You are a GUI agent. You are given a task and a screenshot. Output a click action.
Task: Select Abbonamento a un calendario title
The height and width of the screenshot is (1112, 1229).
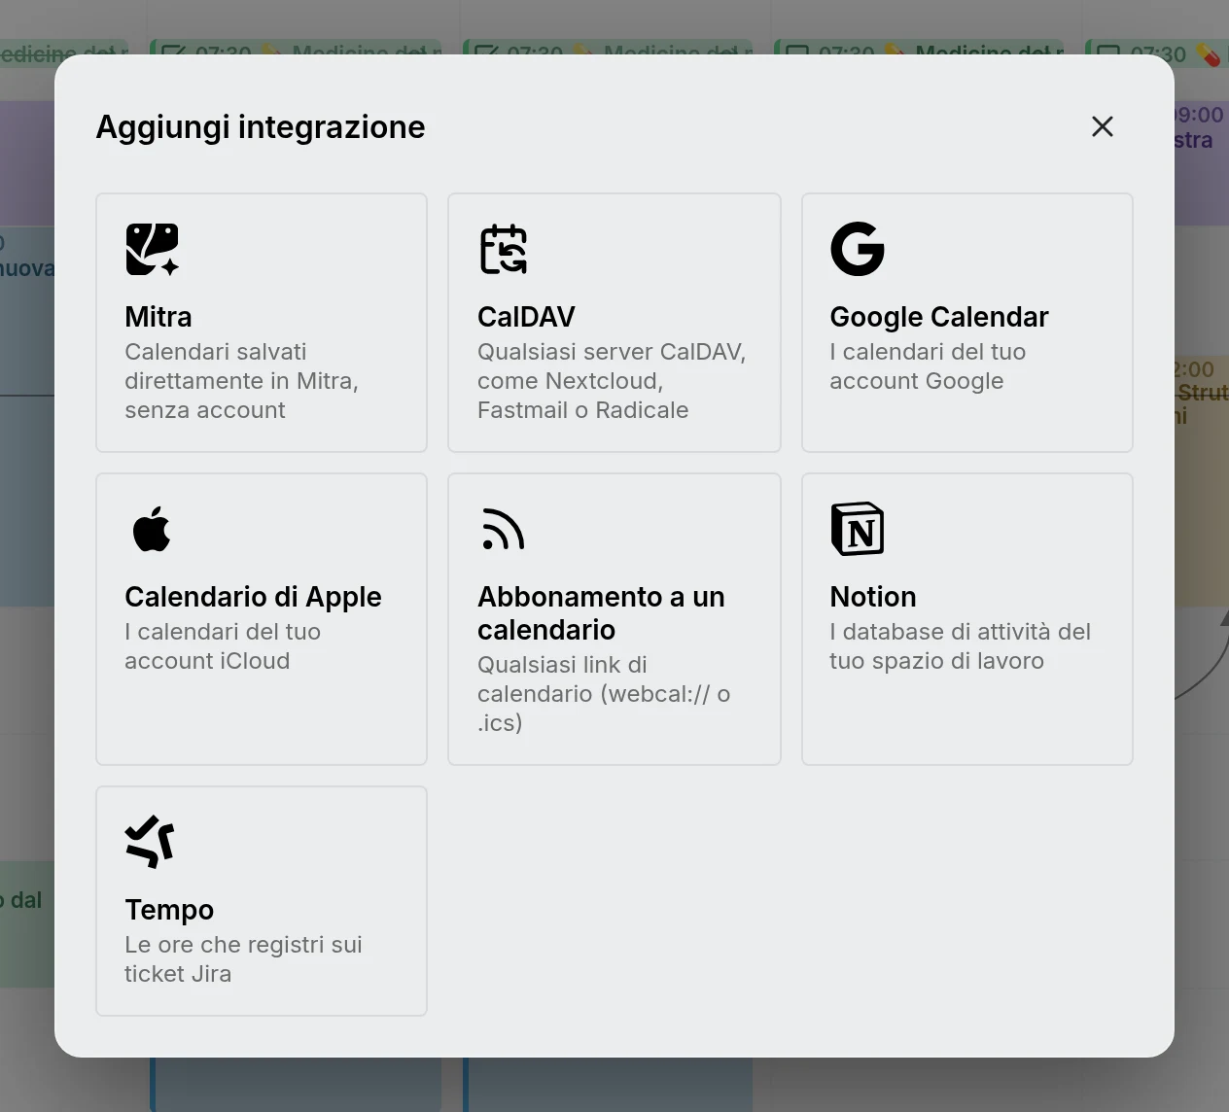point(601,613)
